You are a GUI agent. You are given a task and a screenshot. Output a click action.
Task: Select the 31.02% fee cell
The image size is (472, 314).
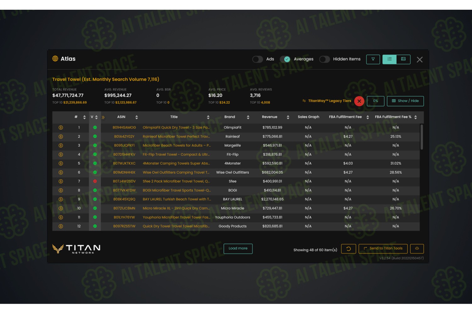pos(396,163)
